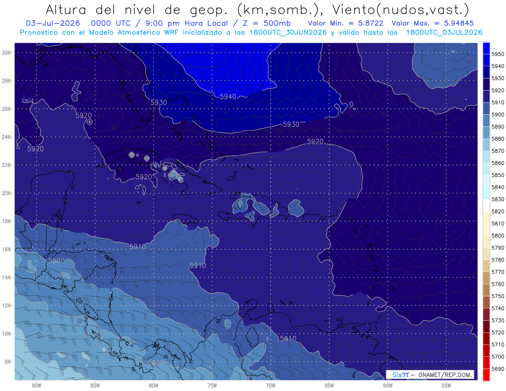
Task: Click the '5750' colorbar scale label
Action: (x=498, y=296)
